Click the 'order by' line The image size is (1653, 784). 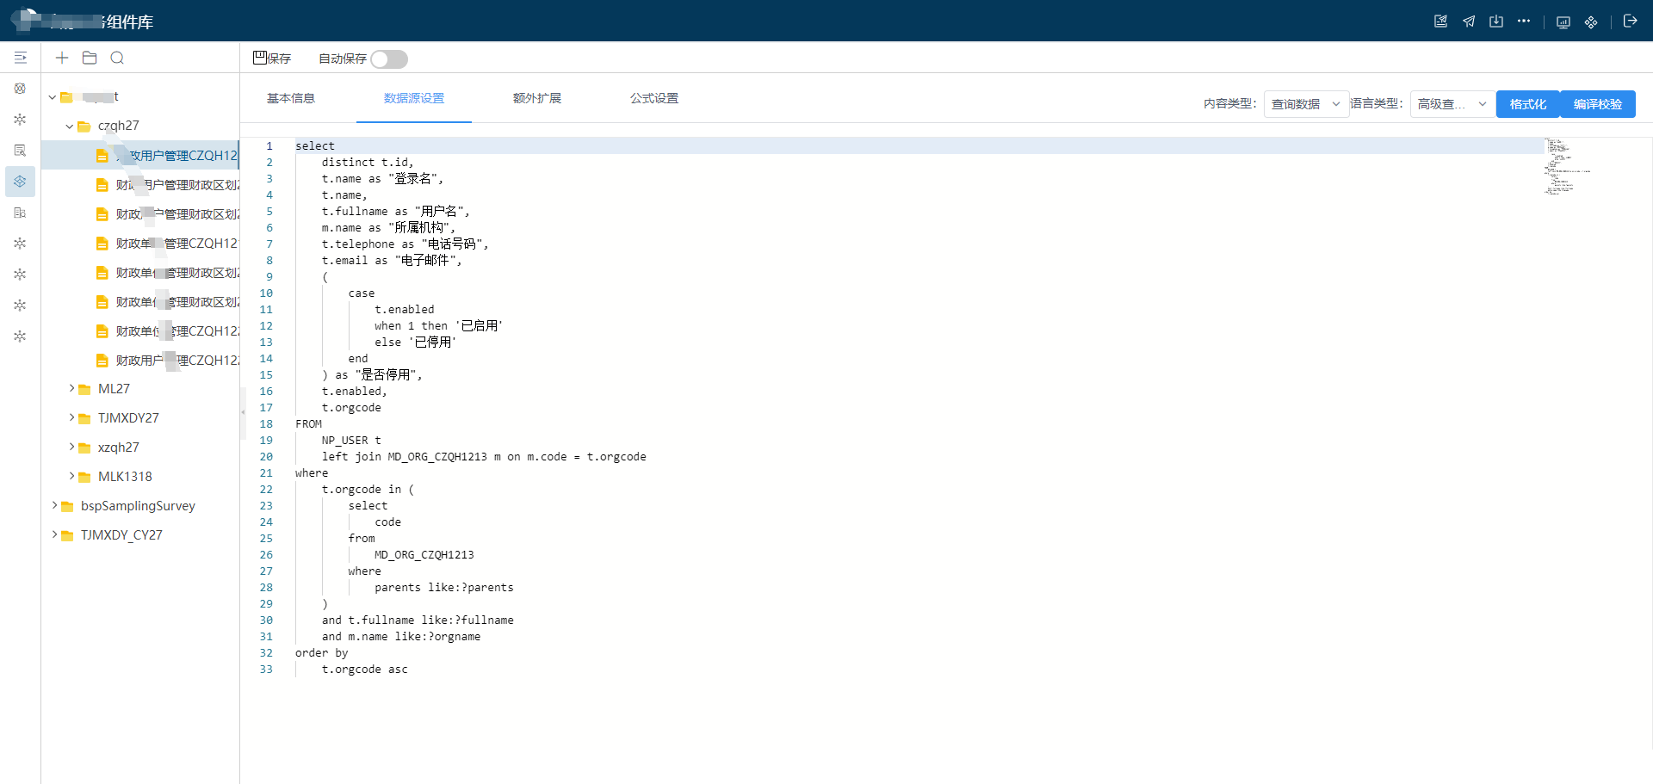[x=322, y=653]
